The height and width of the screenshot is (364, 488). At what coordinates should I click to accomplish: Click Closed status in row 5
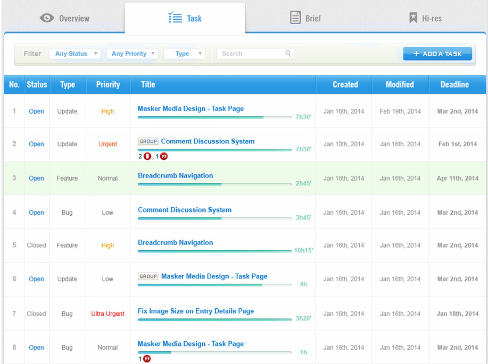[36, 246]
